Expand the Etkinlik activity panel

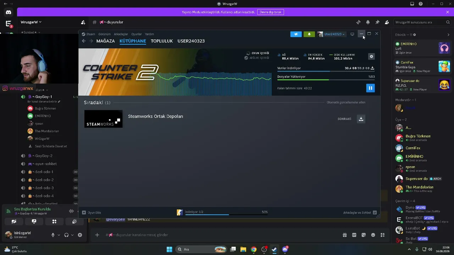point(448,35)
